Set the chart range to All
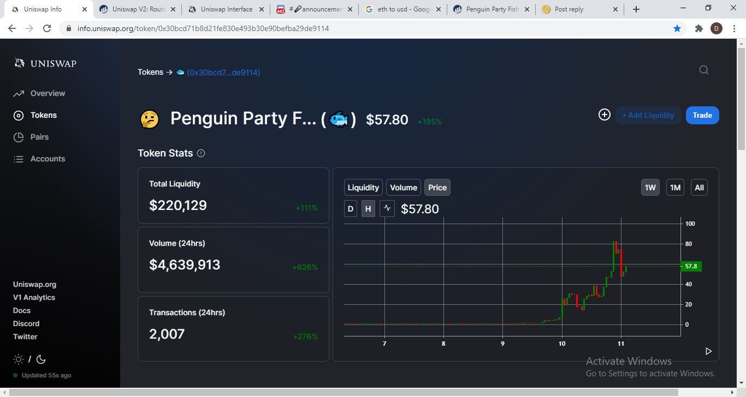 [699, 188]
